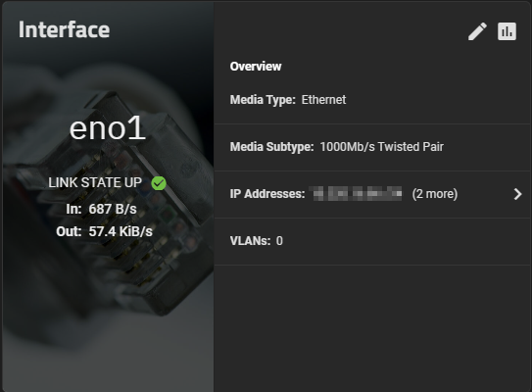Click the LINK STATE UP label

[95, 182]
